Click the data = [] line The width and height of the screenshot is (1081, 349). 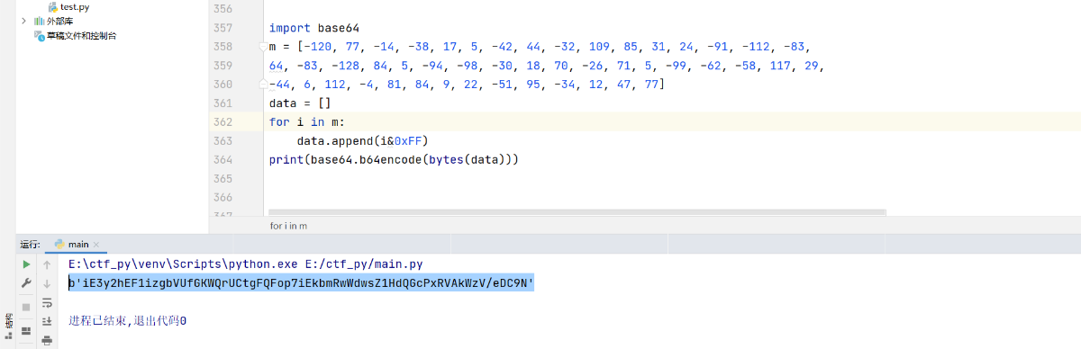(x=299, y=103)
